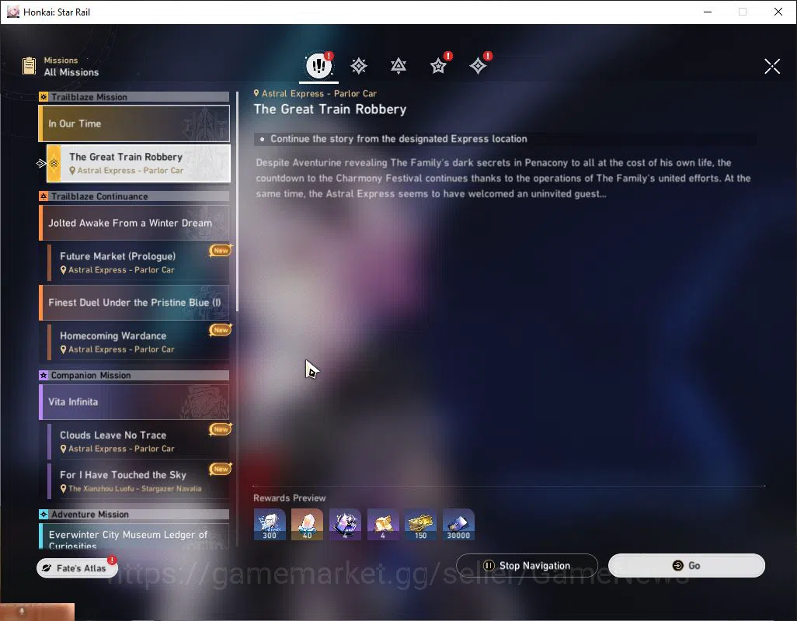View the 300 Stellar Jade reward
The width and height of the screenshot is (797, 621).
coord(270,525)
